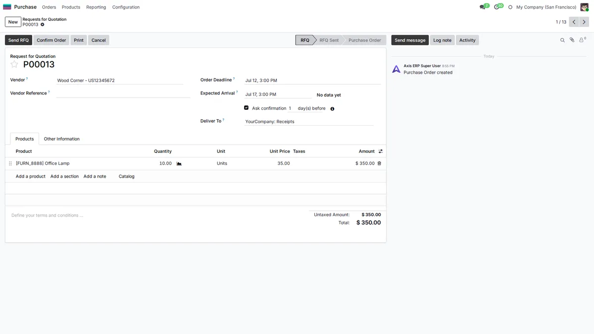The image size is (594, 334).
Task: Open attachments with the paperclip icon
Action: pyautogui.click(x=572, y=40)
